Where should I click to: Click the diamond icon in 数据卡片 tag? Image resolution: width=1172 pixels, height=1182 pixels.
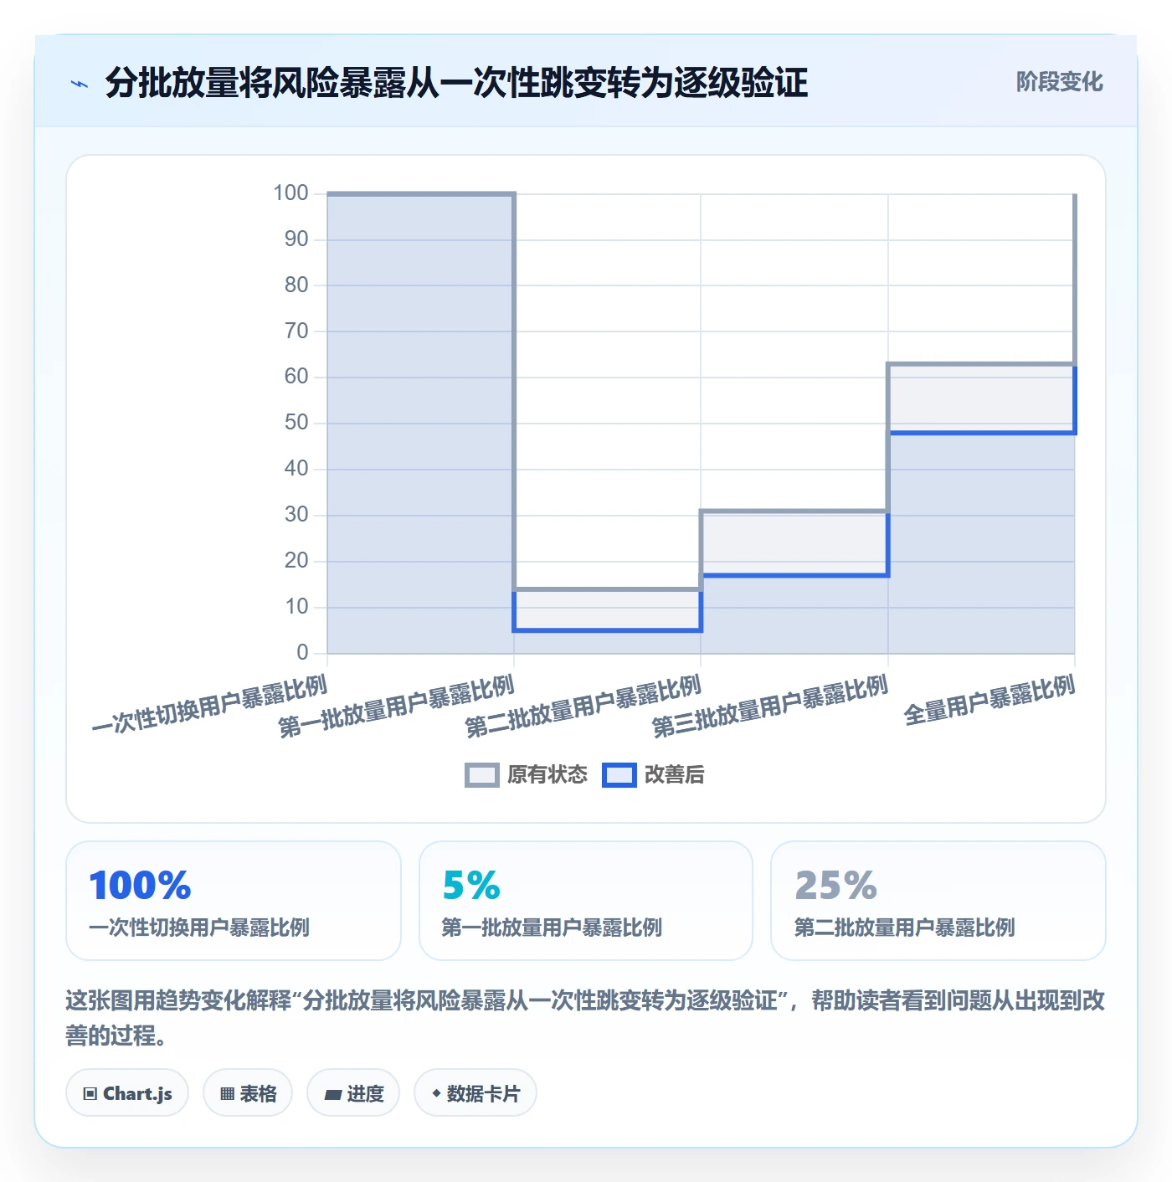[x=436, y=1093]
